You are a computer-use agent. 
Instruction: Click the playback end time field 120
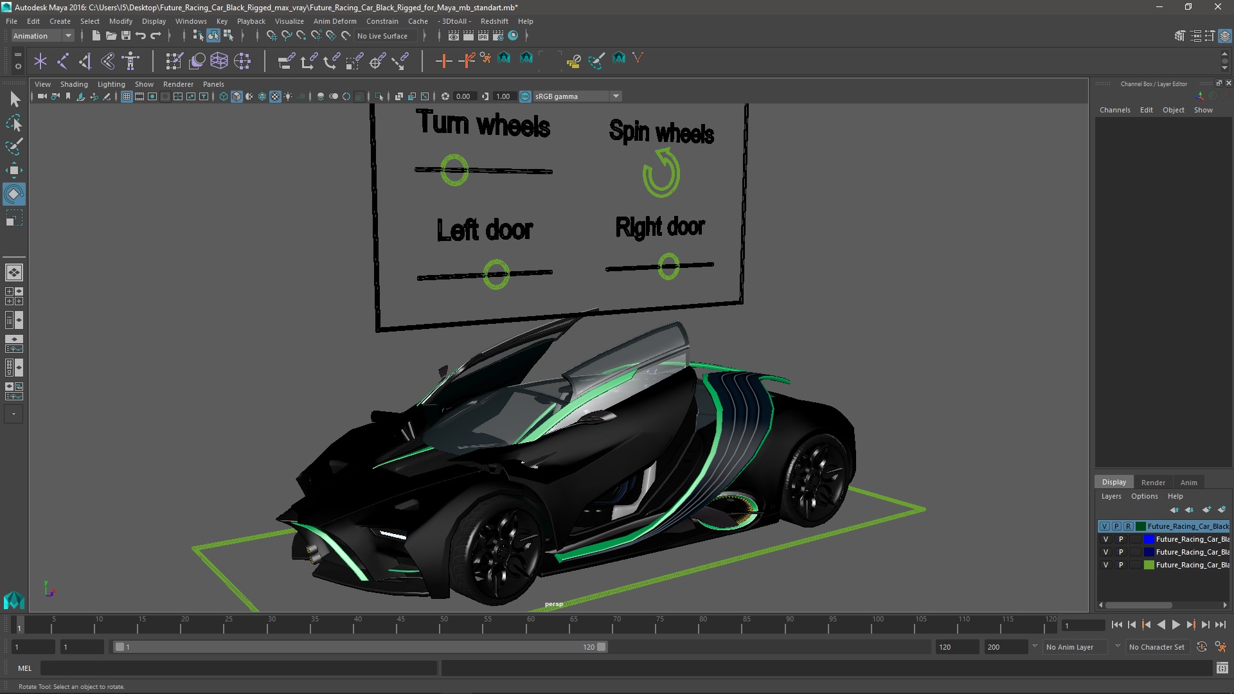coord(956,647)
